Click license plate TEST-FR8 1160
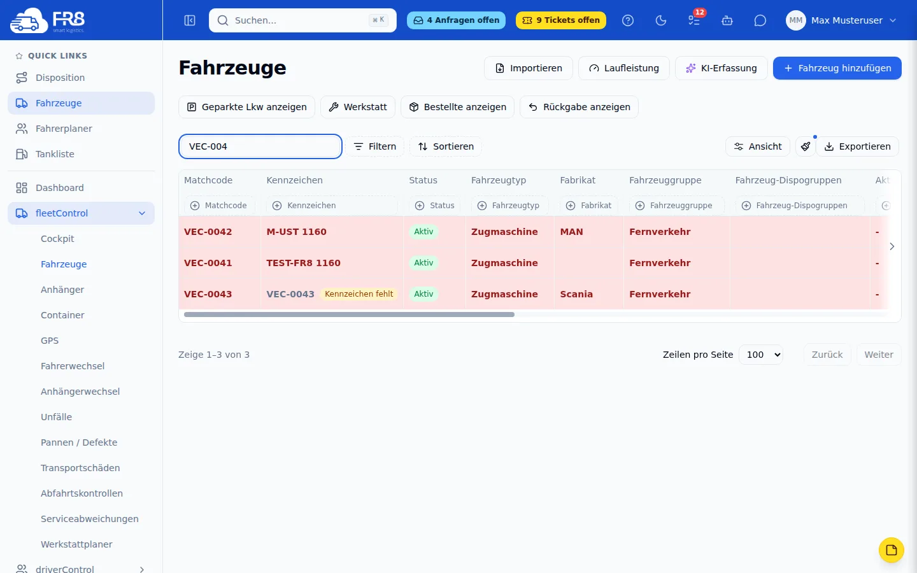The width and height of the screenshot is (917, 573). point(303,263)
